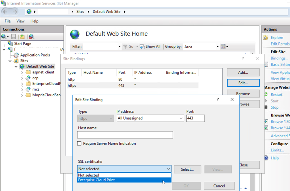
Task: Click the Up folder icon in Connections toolbar
Action: coord(22,37)
